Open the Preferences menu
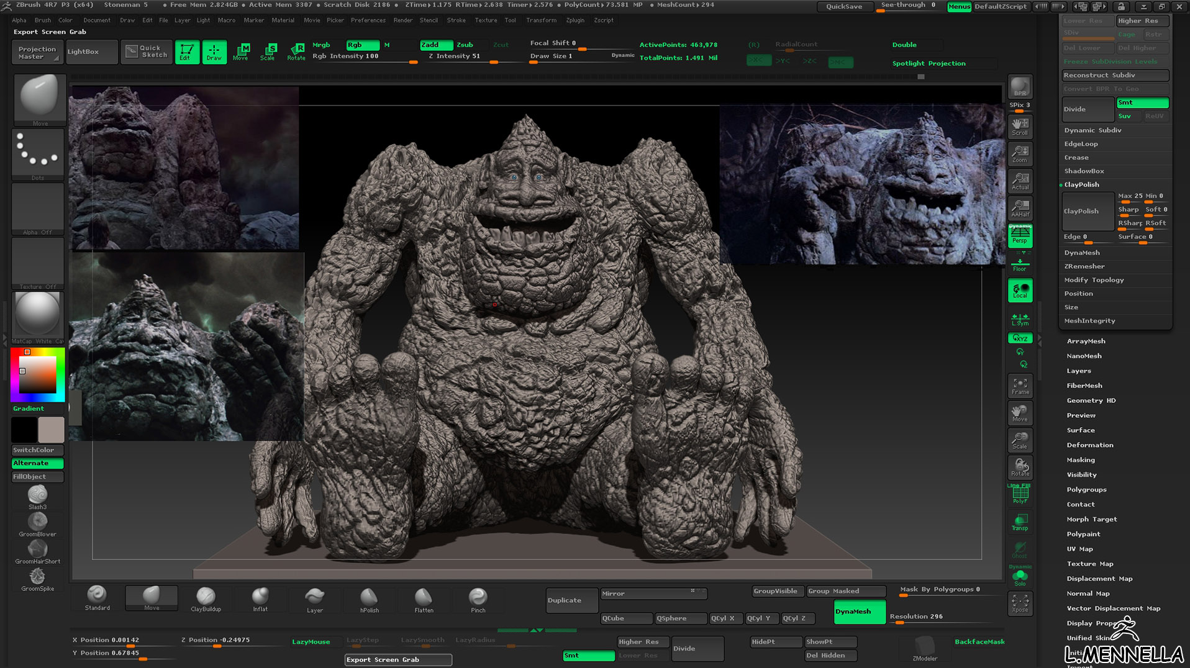1190x668 pixels. [368, 20]
